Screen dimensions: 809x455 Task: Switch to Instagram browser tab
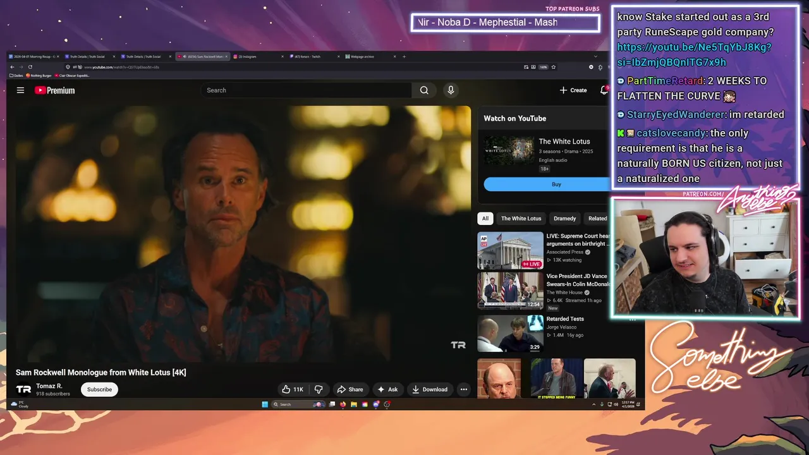point(259,56)
